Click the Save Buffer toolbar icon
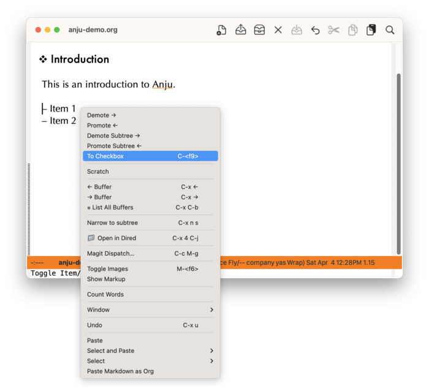The image size is (429, 391). tap(297, 30)
